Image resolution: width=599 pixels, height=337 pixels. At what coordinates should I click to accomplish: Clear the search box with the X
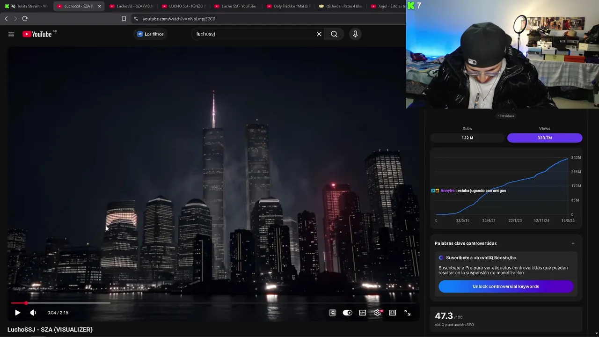pyautogui.click(x=319, y=34)
